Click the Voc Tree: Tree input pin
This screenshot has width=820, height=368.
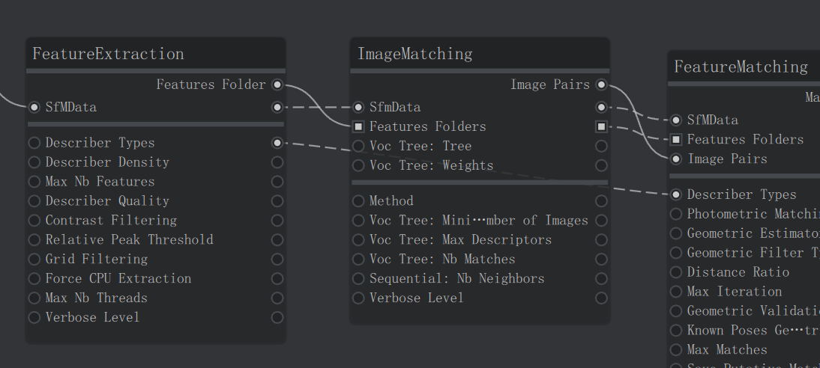(x=358, y=146)
